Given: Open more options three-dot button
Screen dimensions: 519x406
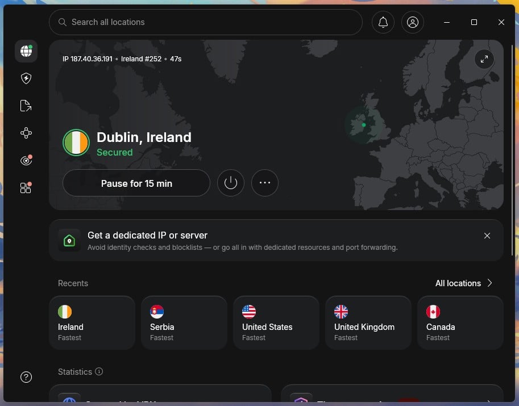Looking at the screenshot, I should pyautogui.click(x=265, y=183).
